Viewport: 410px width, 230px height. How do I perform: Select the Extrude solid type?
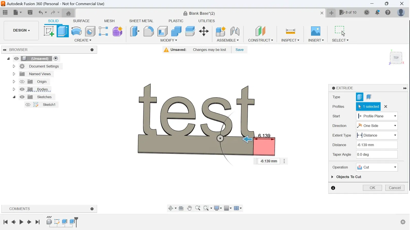pos(360,97)
